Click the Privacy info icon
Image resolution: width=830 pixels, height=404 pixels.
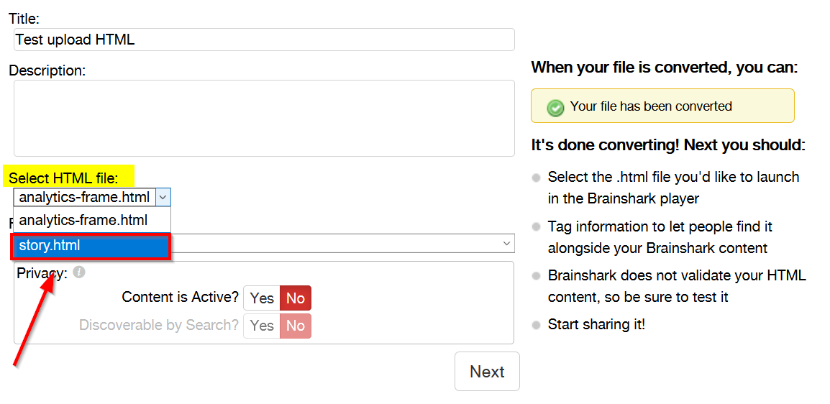(x=79, y=272)
